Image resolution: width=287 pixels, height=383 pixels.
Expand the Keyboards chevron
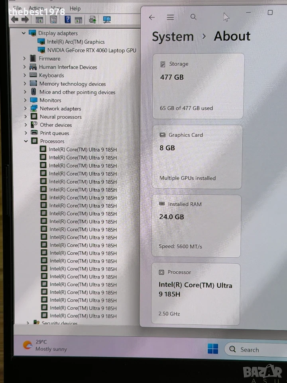coord(24,75)
